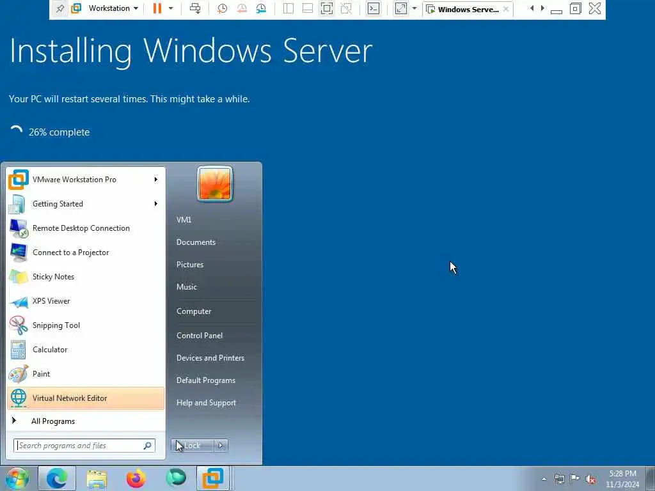655x491 pixels.
Task: Open Action Center flag icon
Action: coord(575,479)
